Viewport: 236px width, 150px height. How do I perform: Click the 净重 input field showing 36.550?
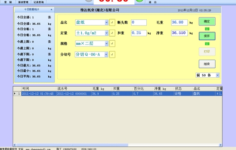[179, 33]
